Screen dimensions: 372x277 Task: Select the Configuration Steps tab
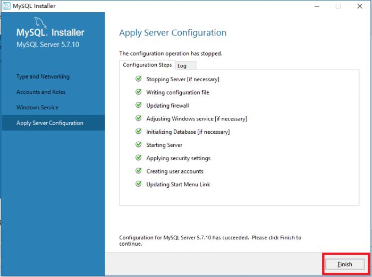point(147,65)
